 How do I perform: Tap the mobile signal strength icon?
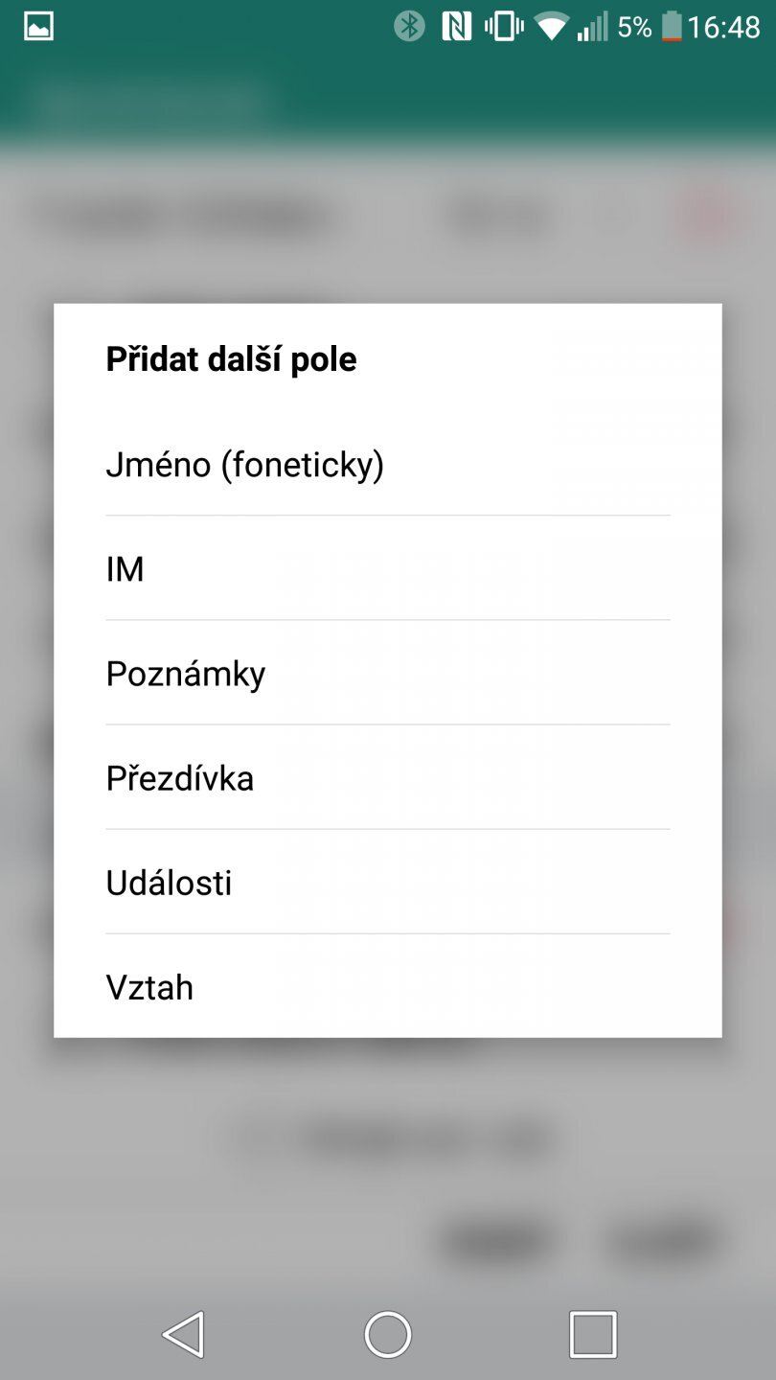point(592,26)
